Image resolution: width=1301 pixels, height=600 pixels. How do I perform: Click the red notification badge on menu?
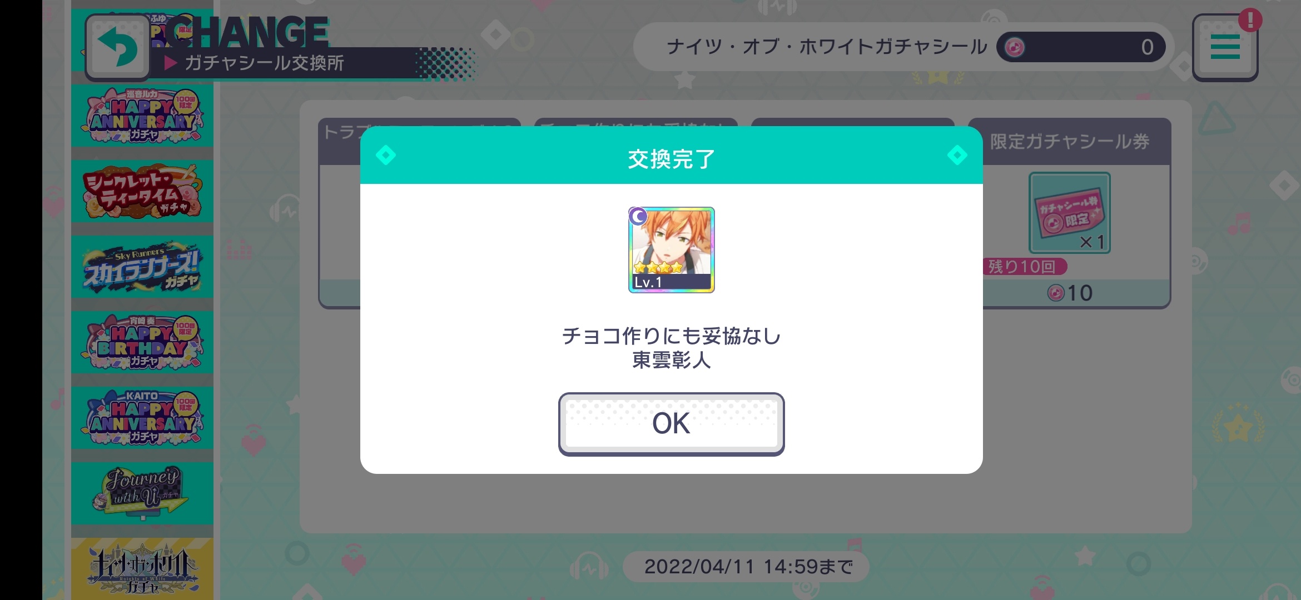point(1250,21)
